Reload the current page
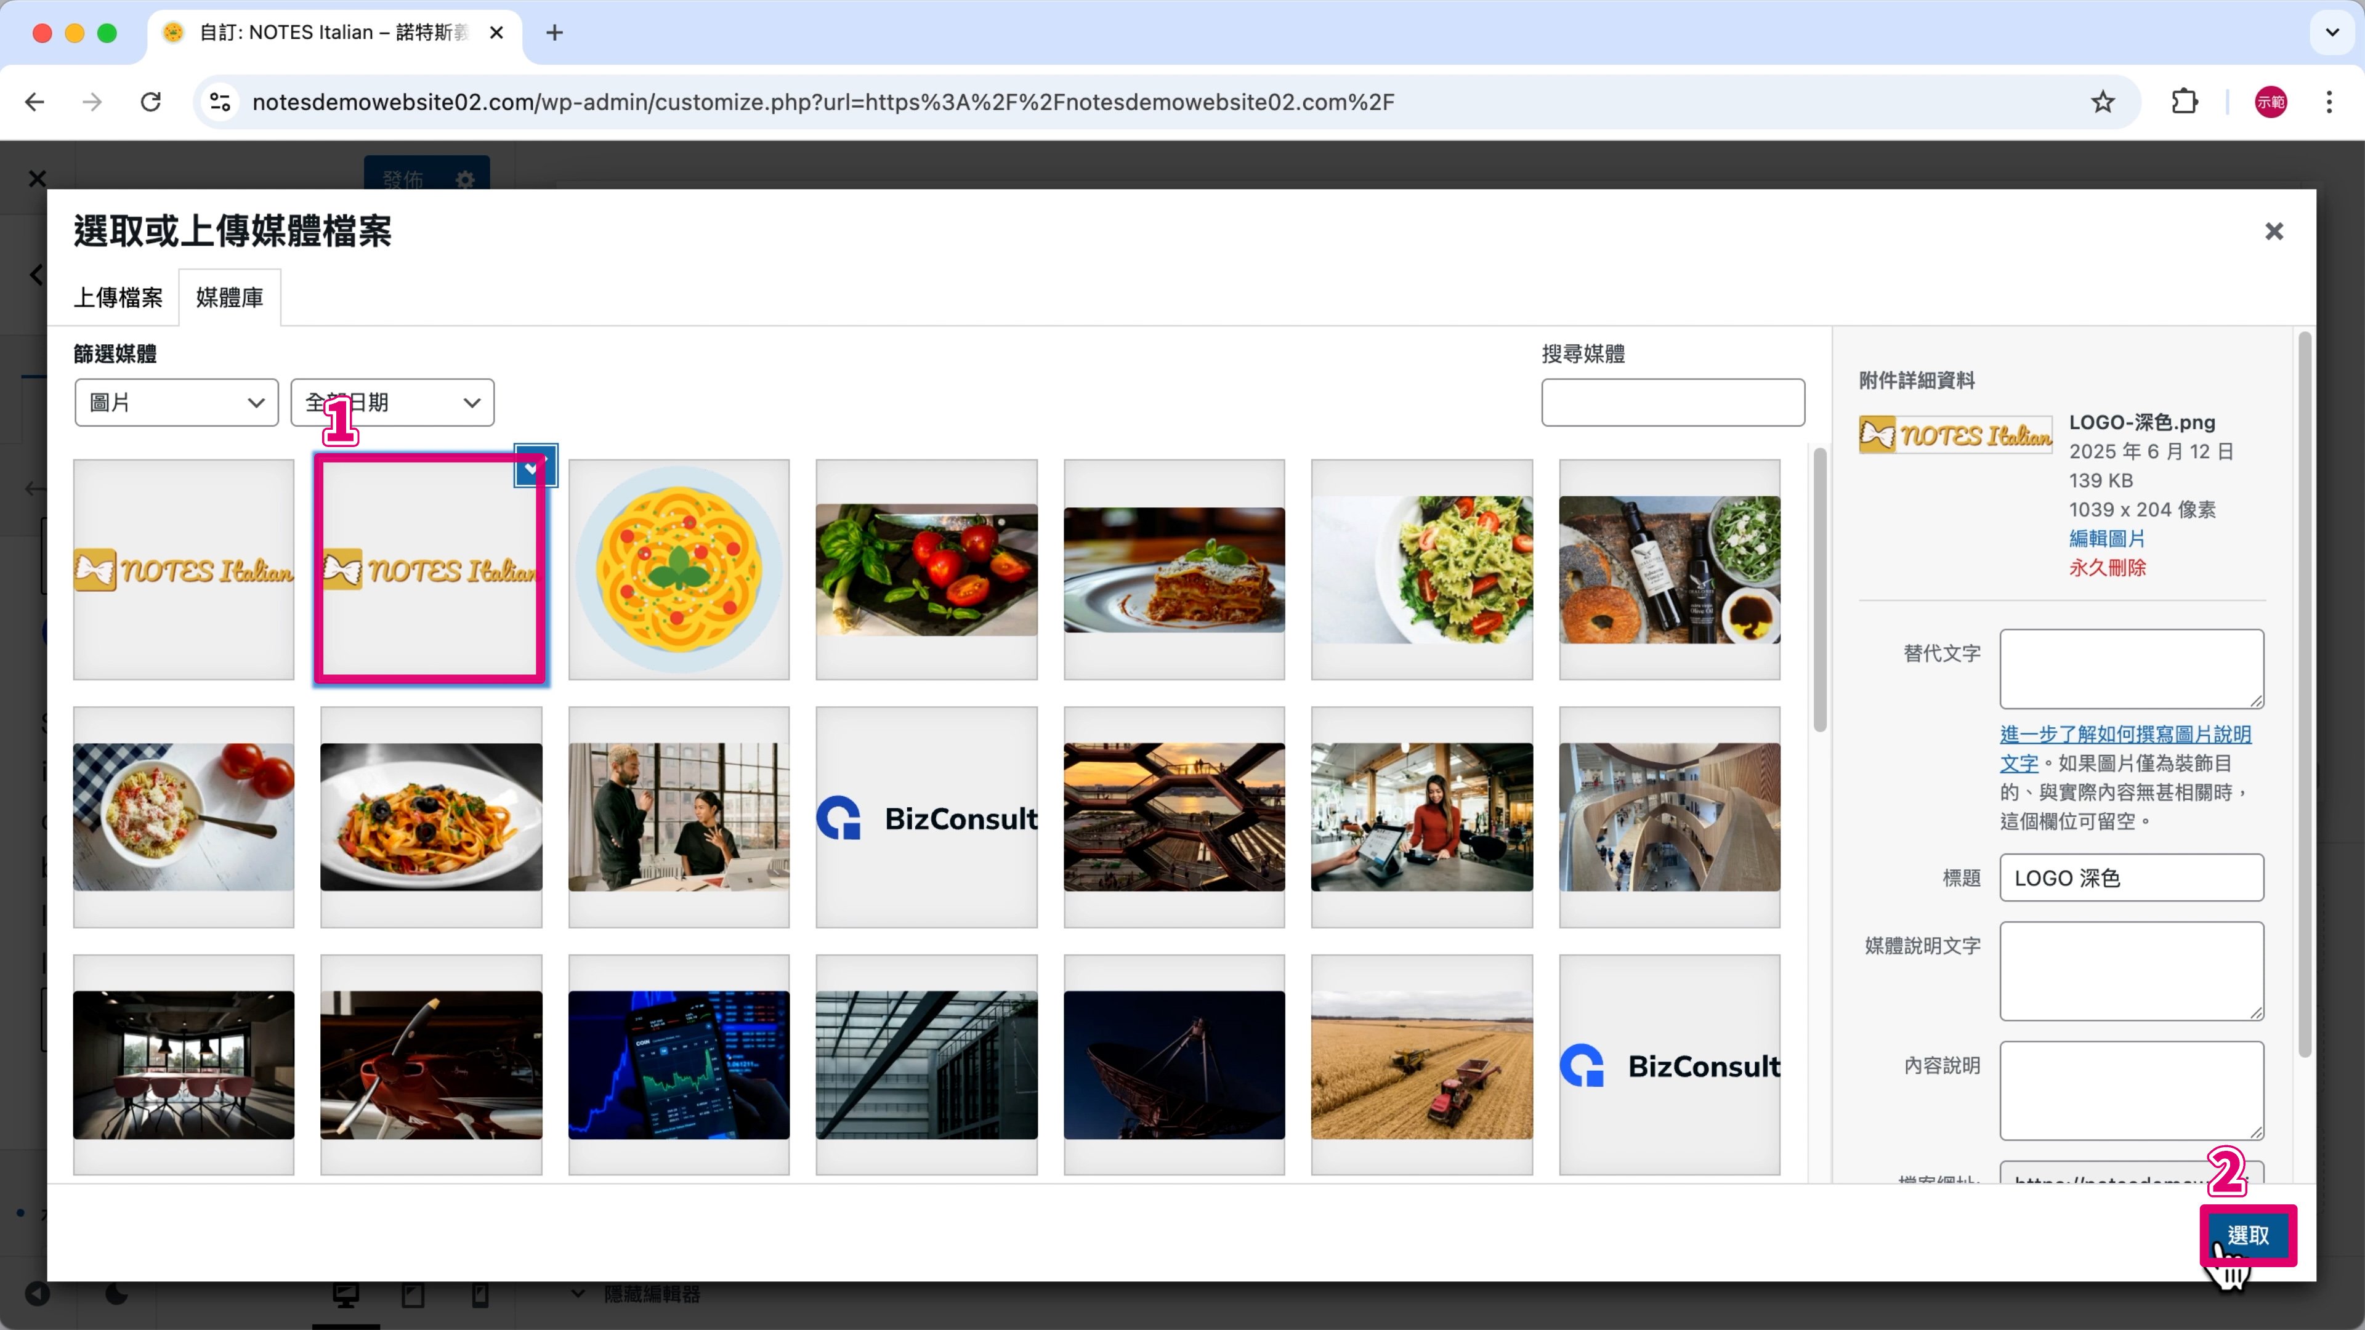The image size is (2365, 1330). click(150, 102)
